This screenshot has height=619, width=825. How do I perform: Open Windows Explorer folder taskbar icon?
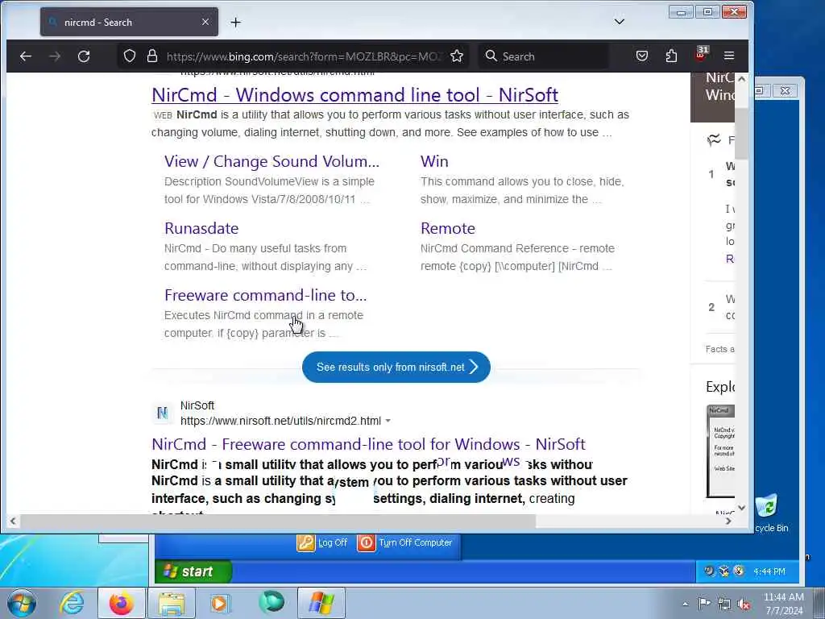172,603
